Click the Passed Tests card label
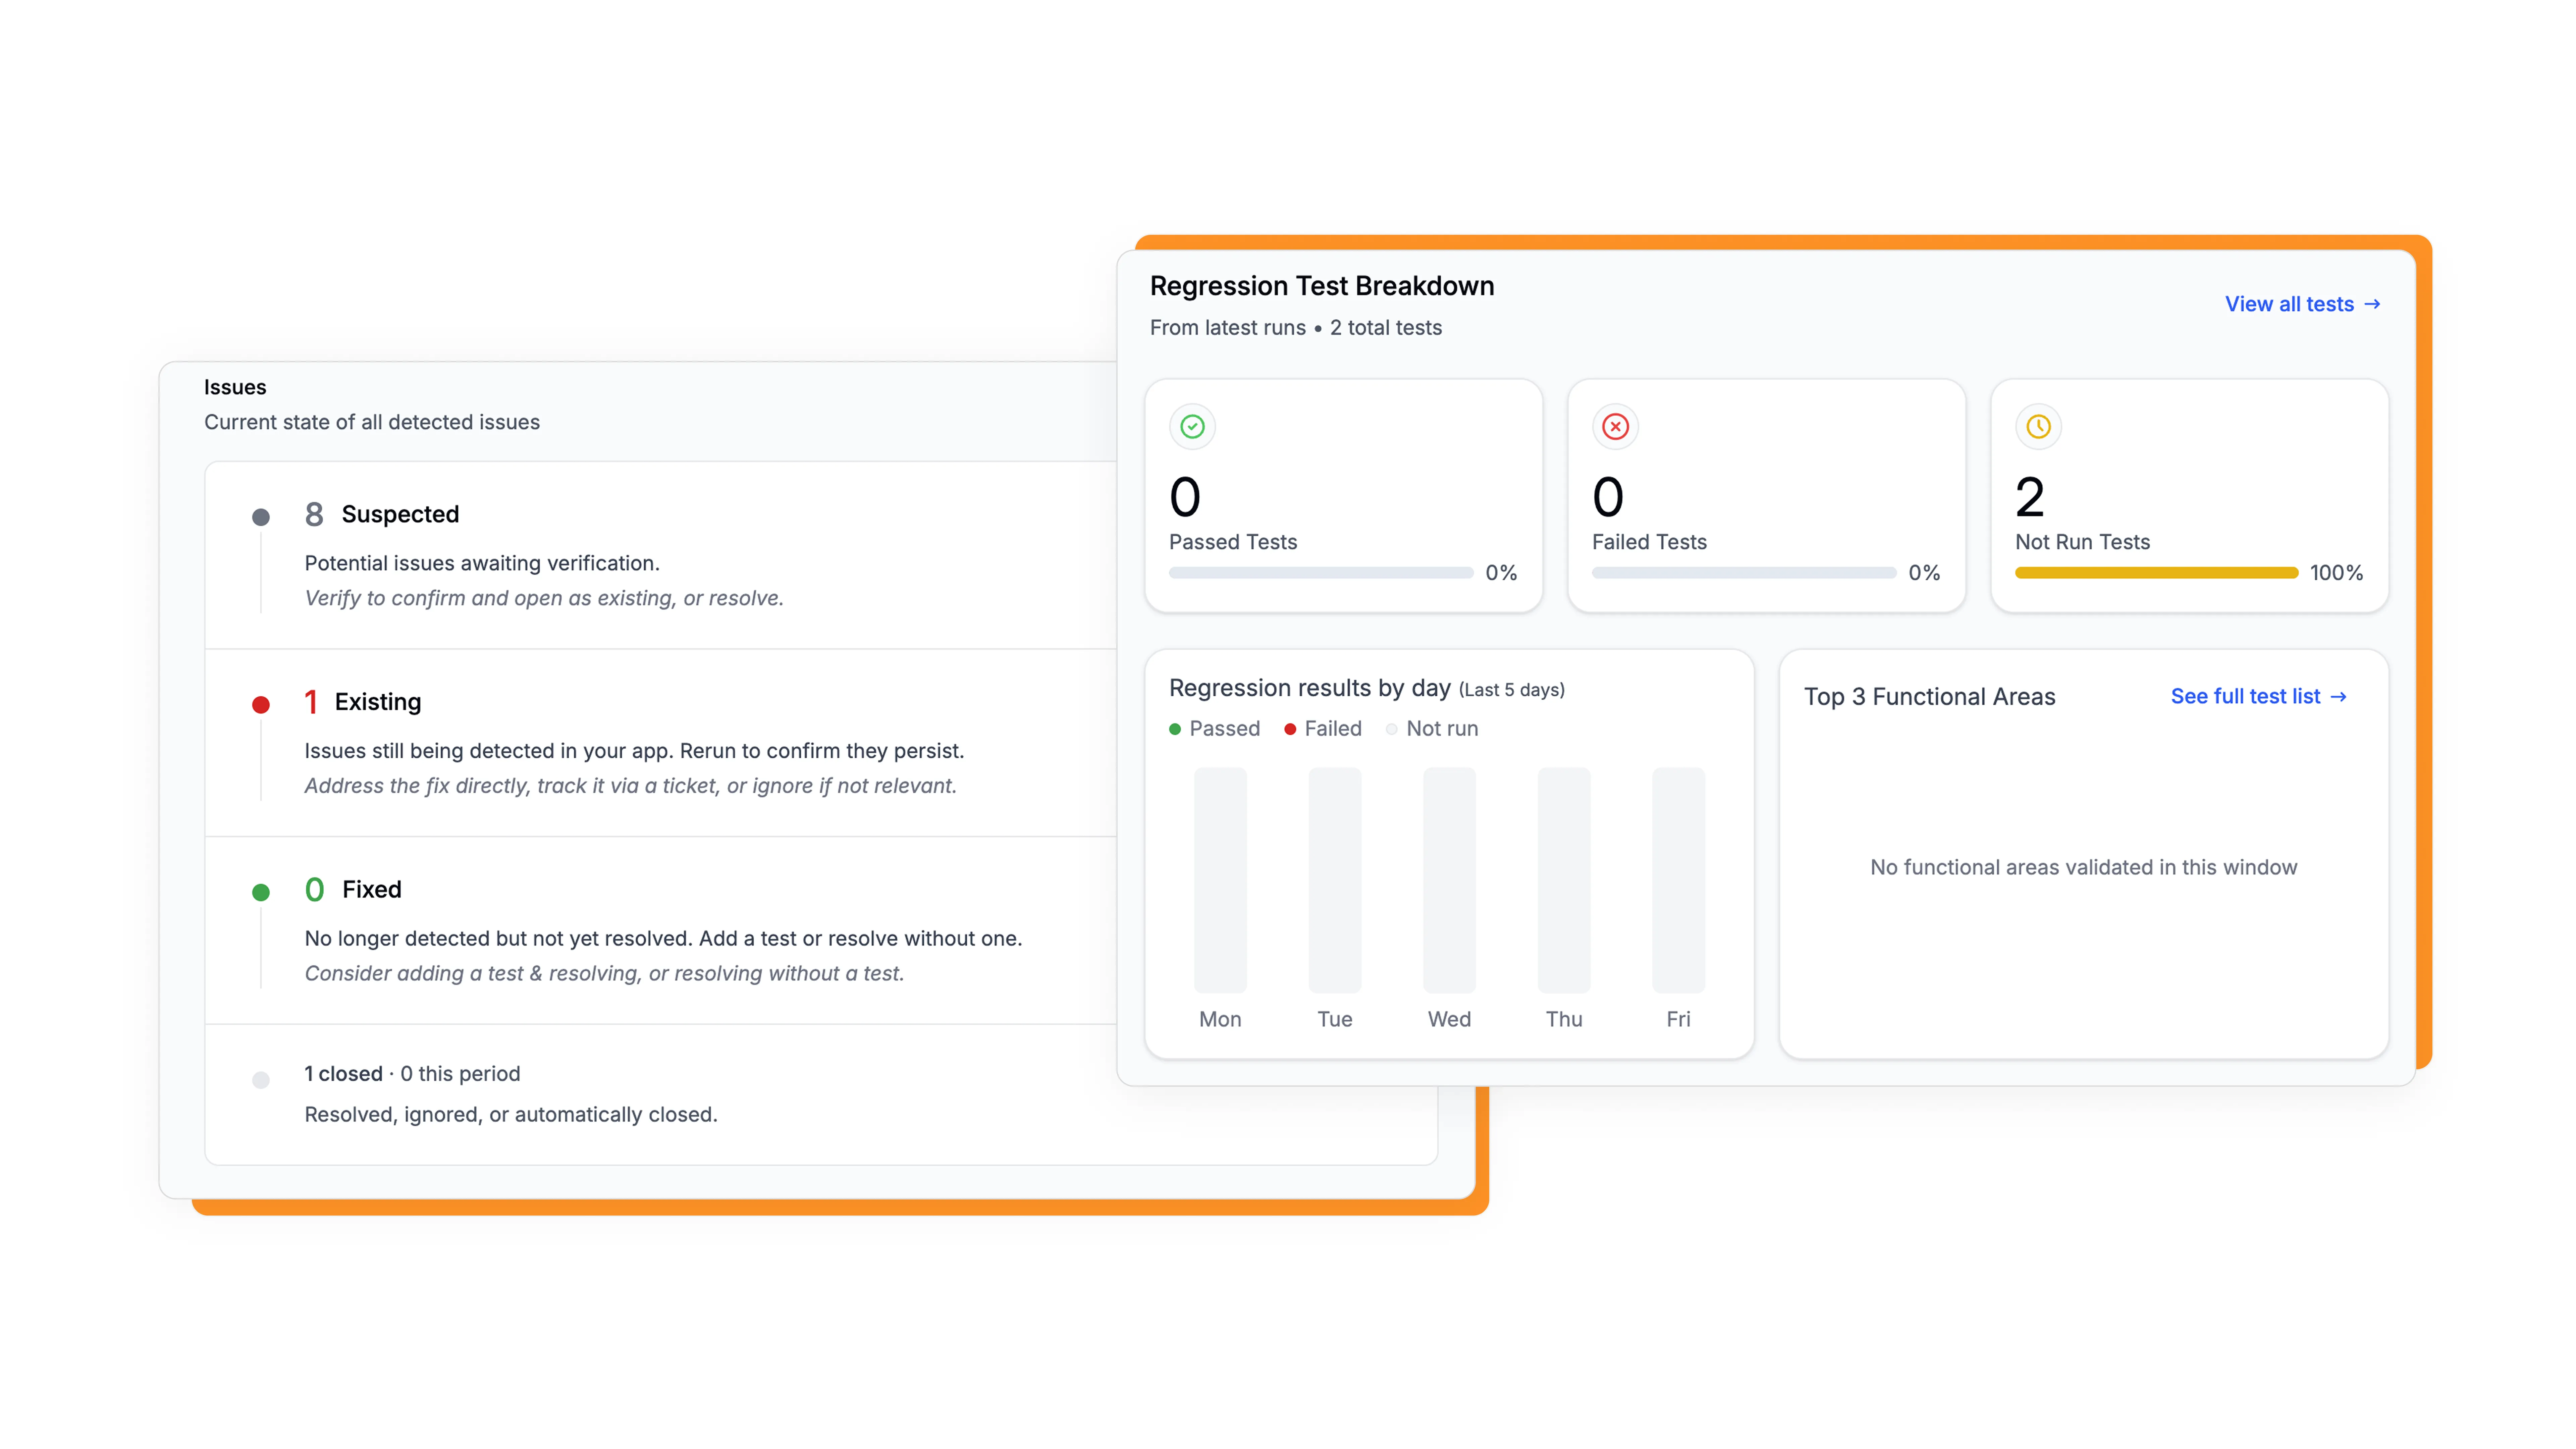Viewport: 2576px width, 1449px height. point(1233,542)
